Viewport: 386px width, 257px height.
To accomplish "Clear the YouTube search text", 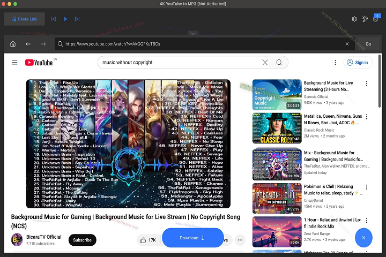I will click(265, 63).
